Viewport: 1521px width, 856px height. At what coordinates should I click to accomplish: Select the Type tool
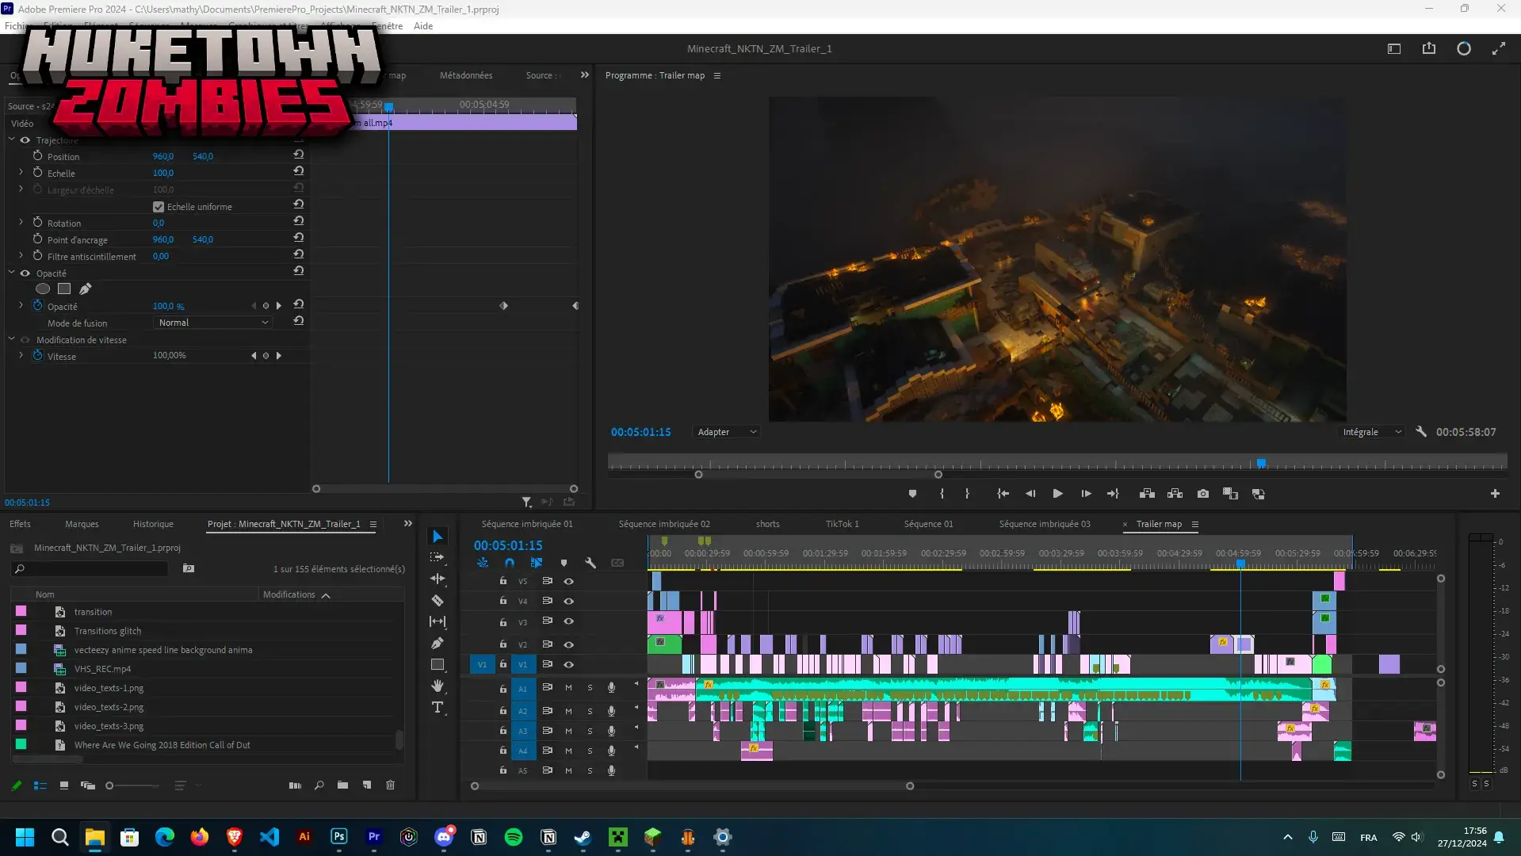(x=438, y=708)
